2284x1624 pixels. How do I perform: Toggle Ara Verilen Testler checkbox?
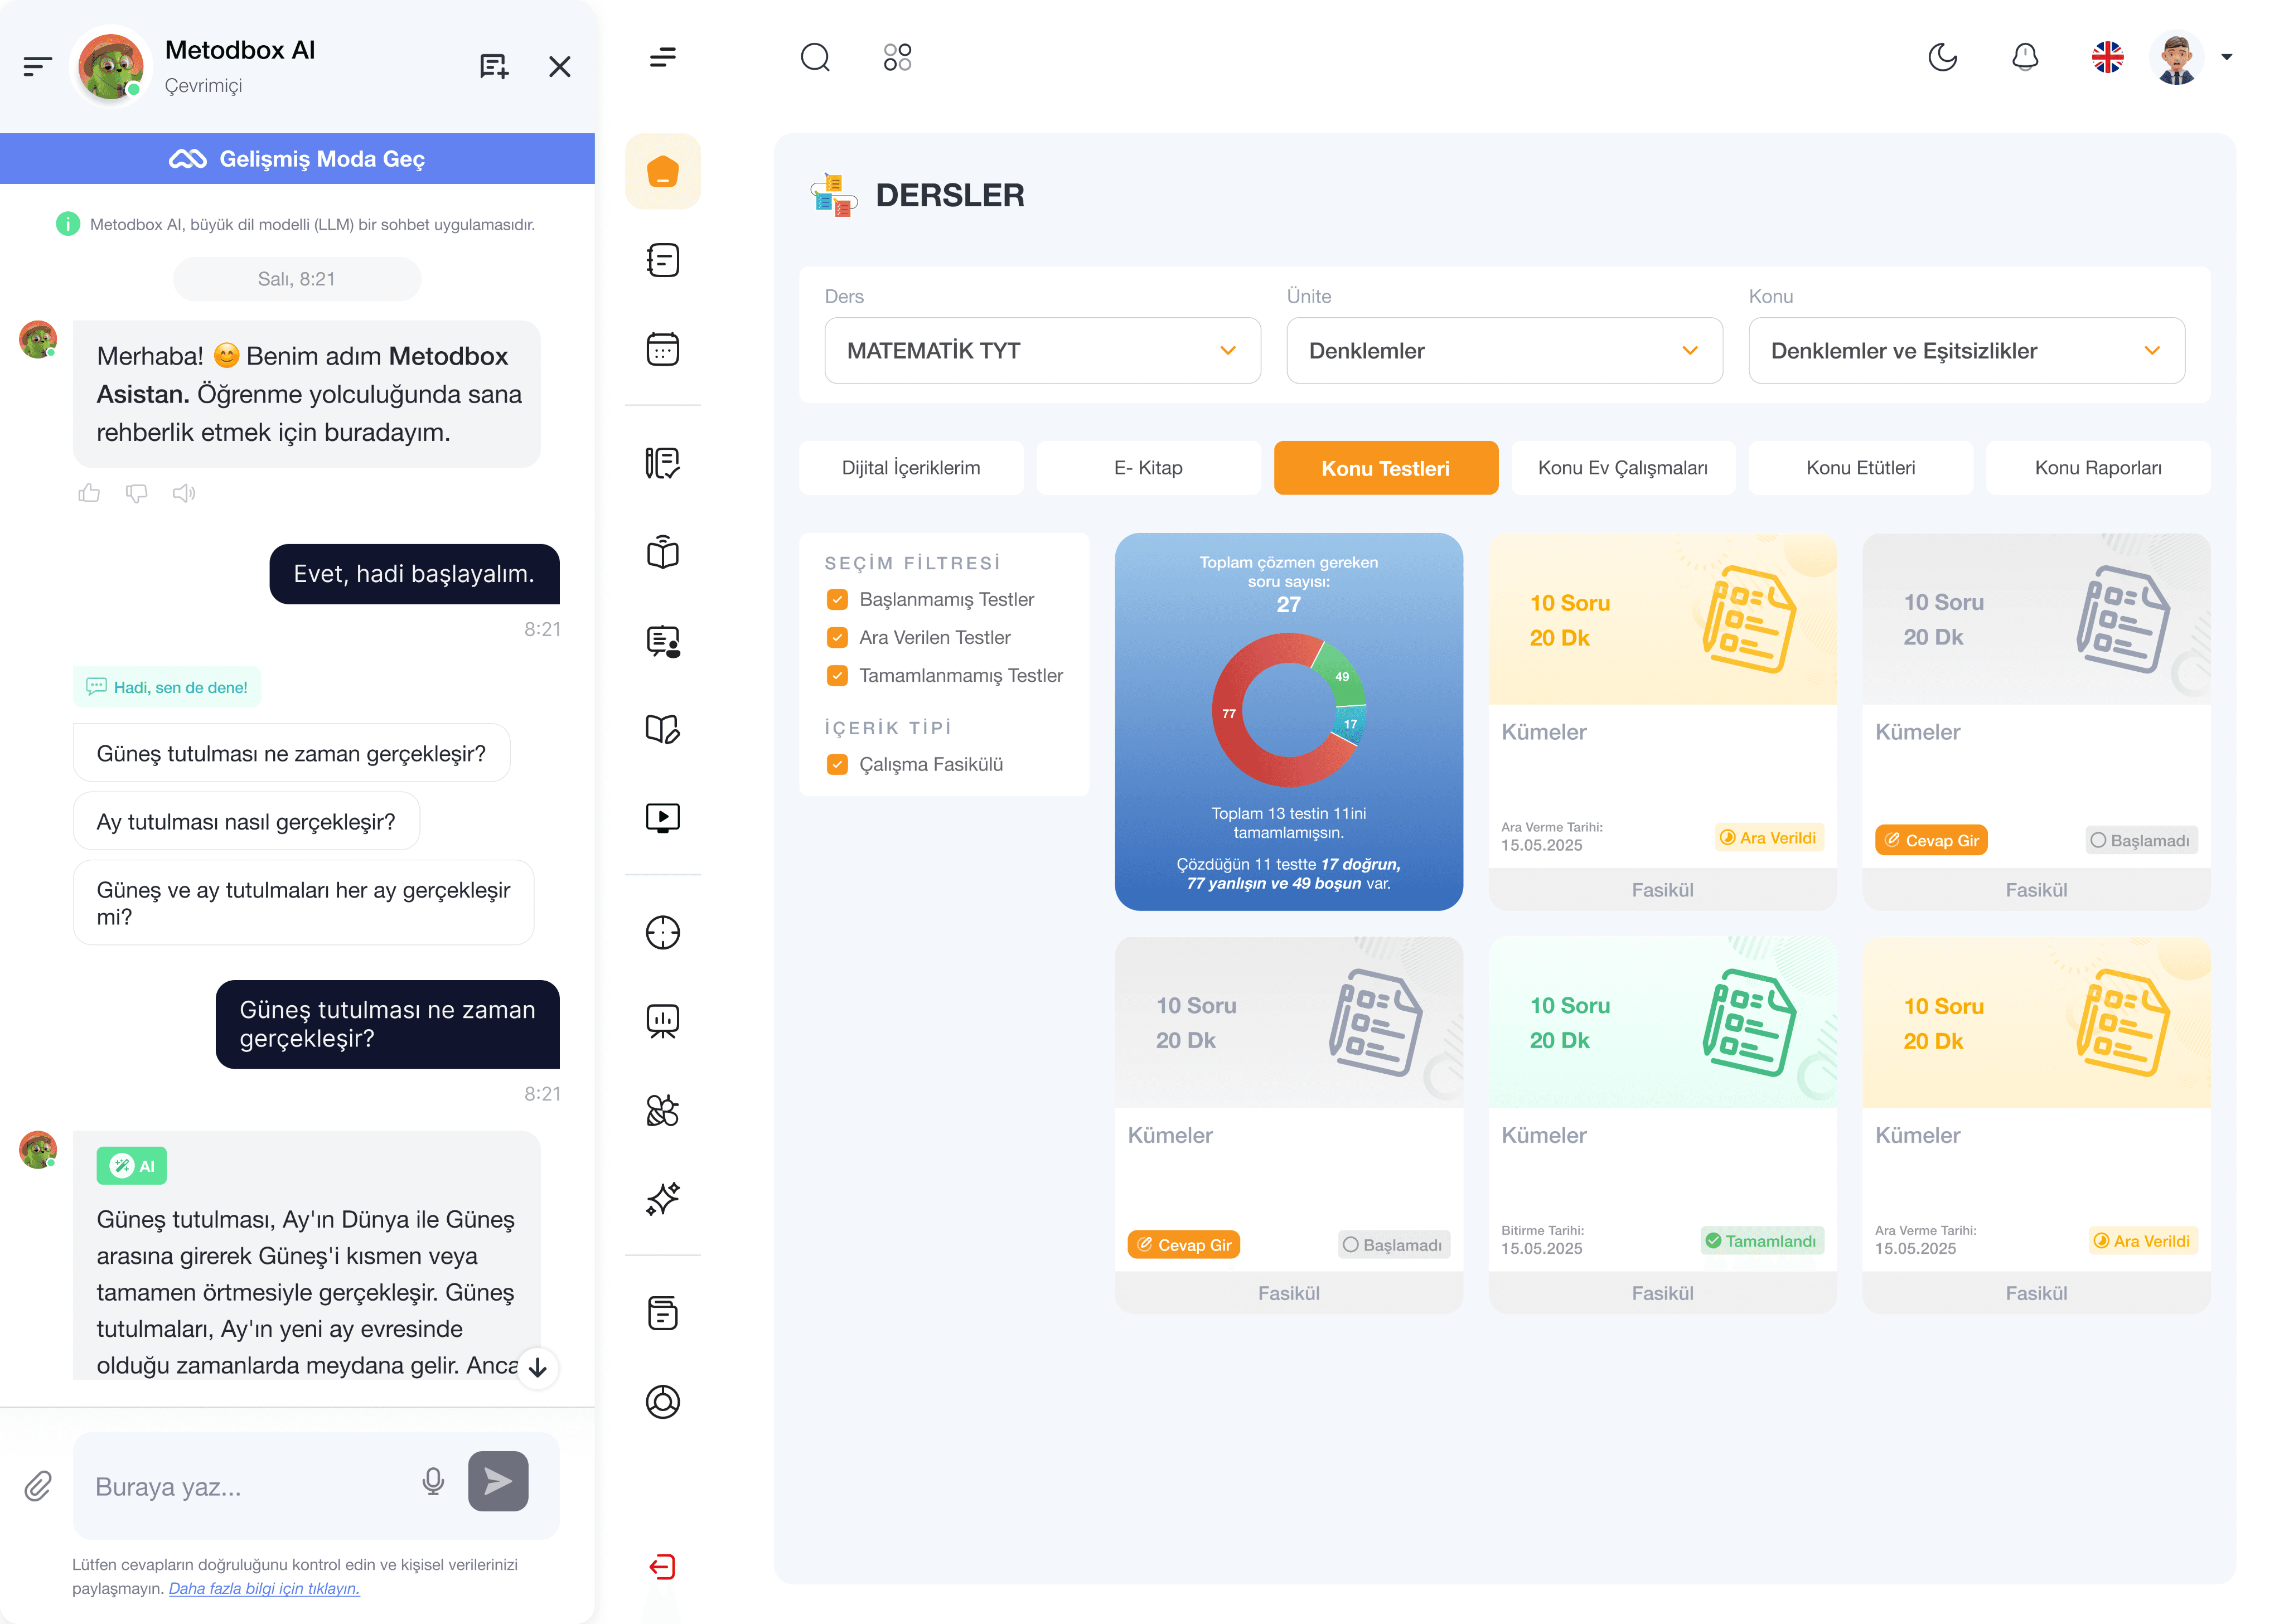[x=837, y=637]
